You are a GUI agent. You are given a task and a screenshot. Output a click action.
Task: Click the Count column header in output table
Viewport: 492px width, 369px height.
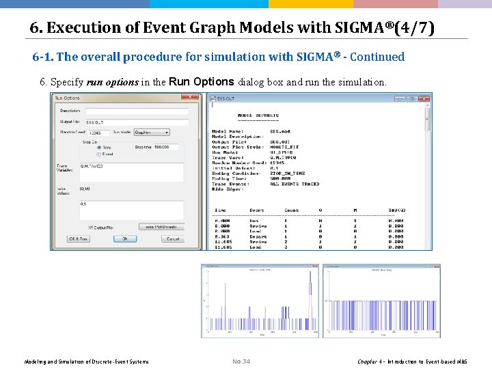(292, 210)
